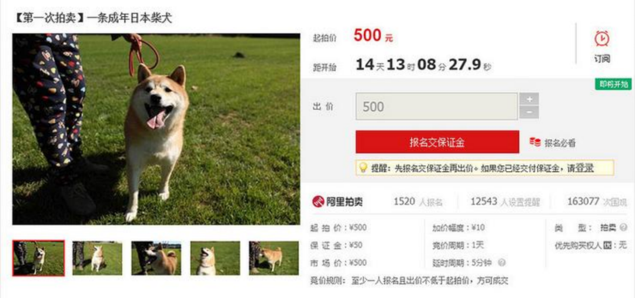Click the main Shiba Inu photo

click(156, 129)
